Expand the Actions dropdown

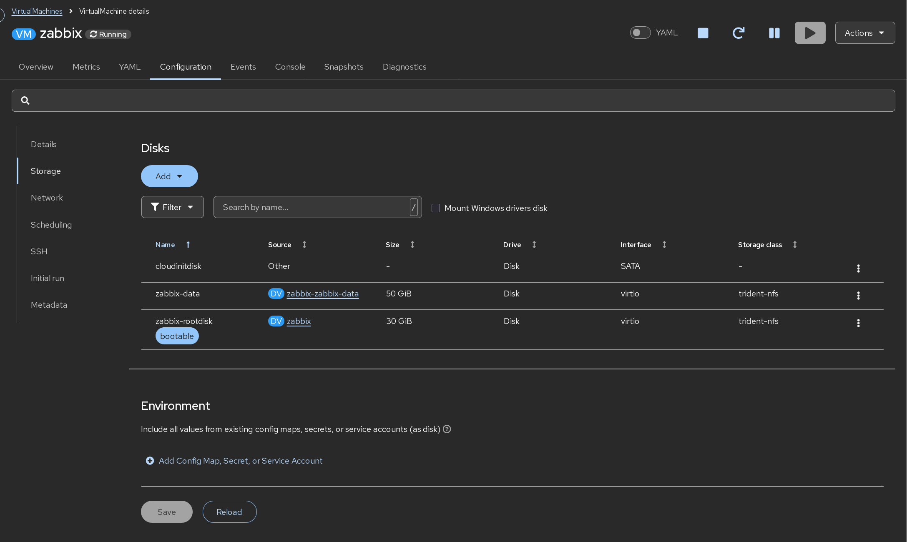(x=865, y=33)
